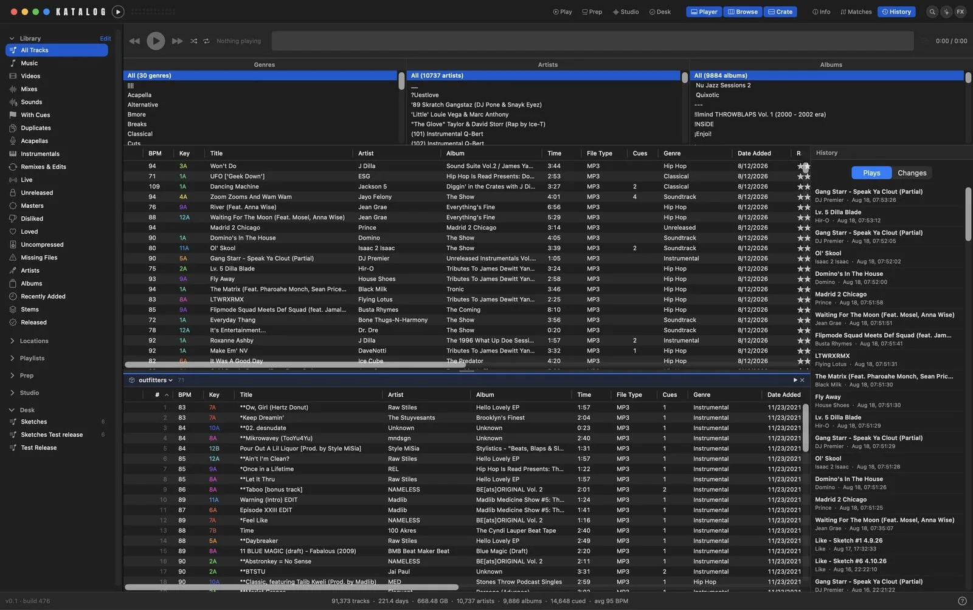Viewport: 973px width, 610px height.
Task: Open the With Cues filter
Action: (x=57, y=115)
